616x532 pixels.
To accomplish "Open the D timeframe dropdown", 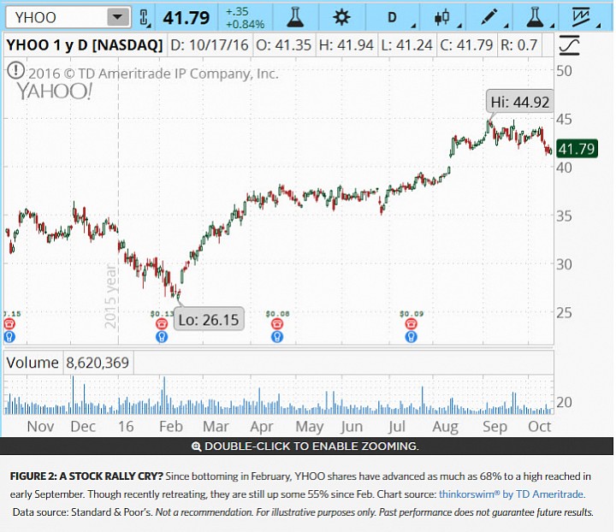I will tap(393, 17).
